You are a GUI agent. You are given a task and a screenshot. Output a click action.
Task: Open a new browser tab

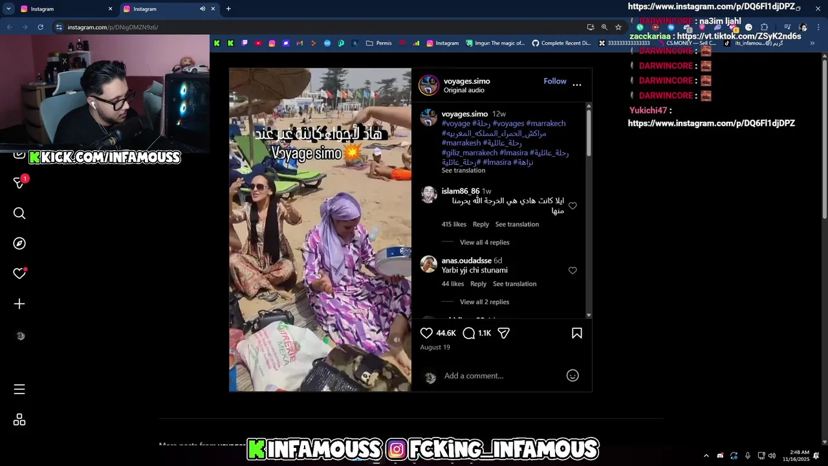coord(228,9)
